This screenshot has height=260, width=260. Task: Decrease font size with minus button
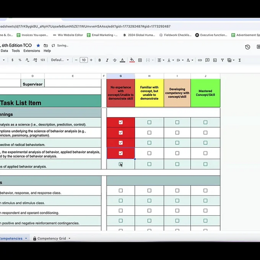click(76, 60)
